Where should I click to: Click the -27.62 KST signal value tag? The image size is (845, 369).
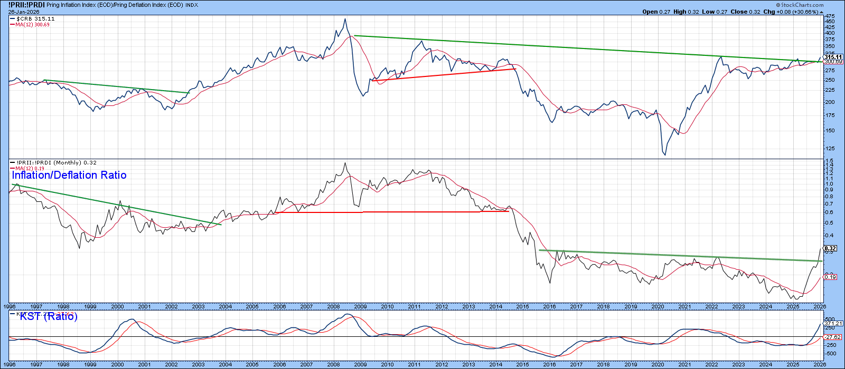pos(833,337)
